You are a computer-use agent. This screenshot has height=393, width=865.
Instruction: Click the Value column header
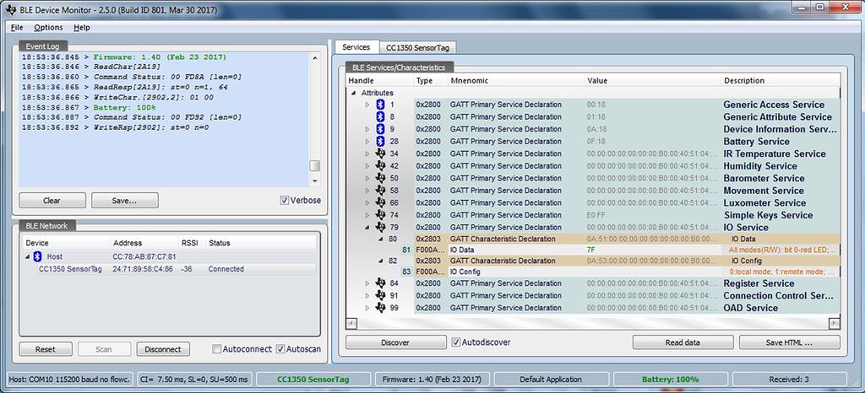point(653,80)
